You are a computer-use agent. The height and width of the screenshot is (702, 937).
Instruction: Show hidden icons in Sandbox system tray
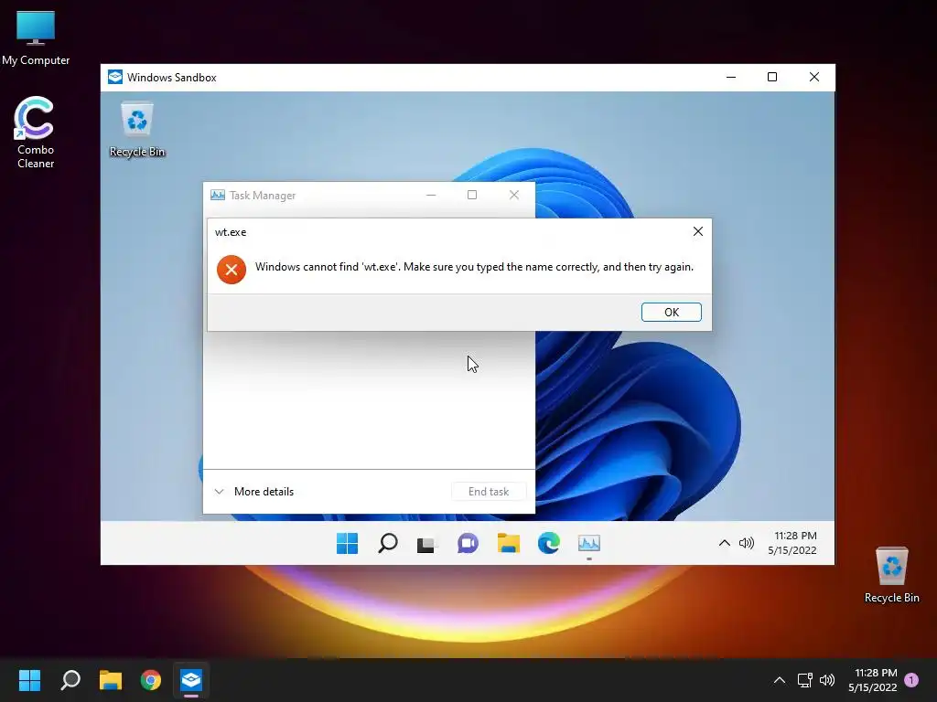coord(725,543)
